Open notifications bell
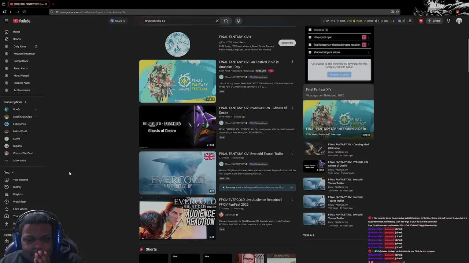Viewport: 469px width, 263px height. point(448,21)
